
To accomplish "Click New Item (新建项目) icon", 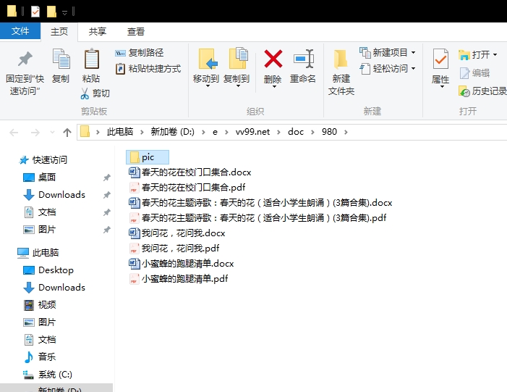I will (x=365, y=52).
